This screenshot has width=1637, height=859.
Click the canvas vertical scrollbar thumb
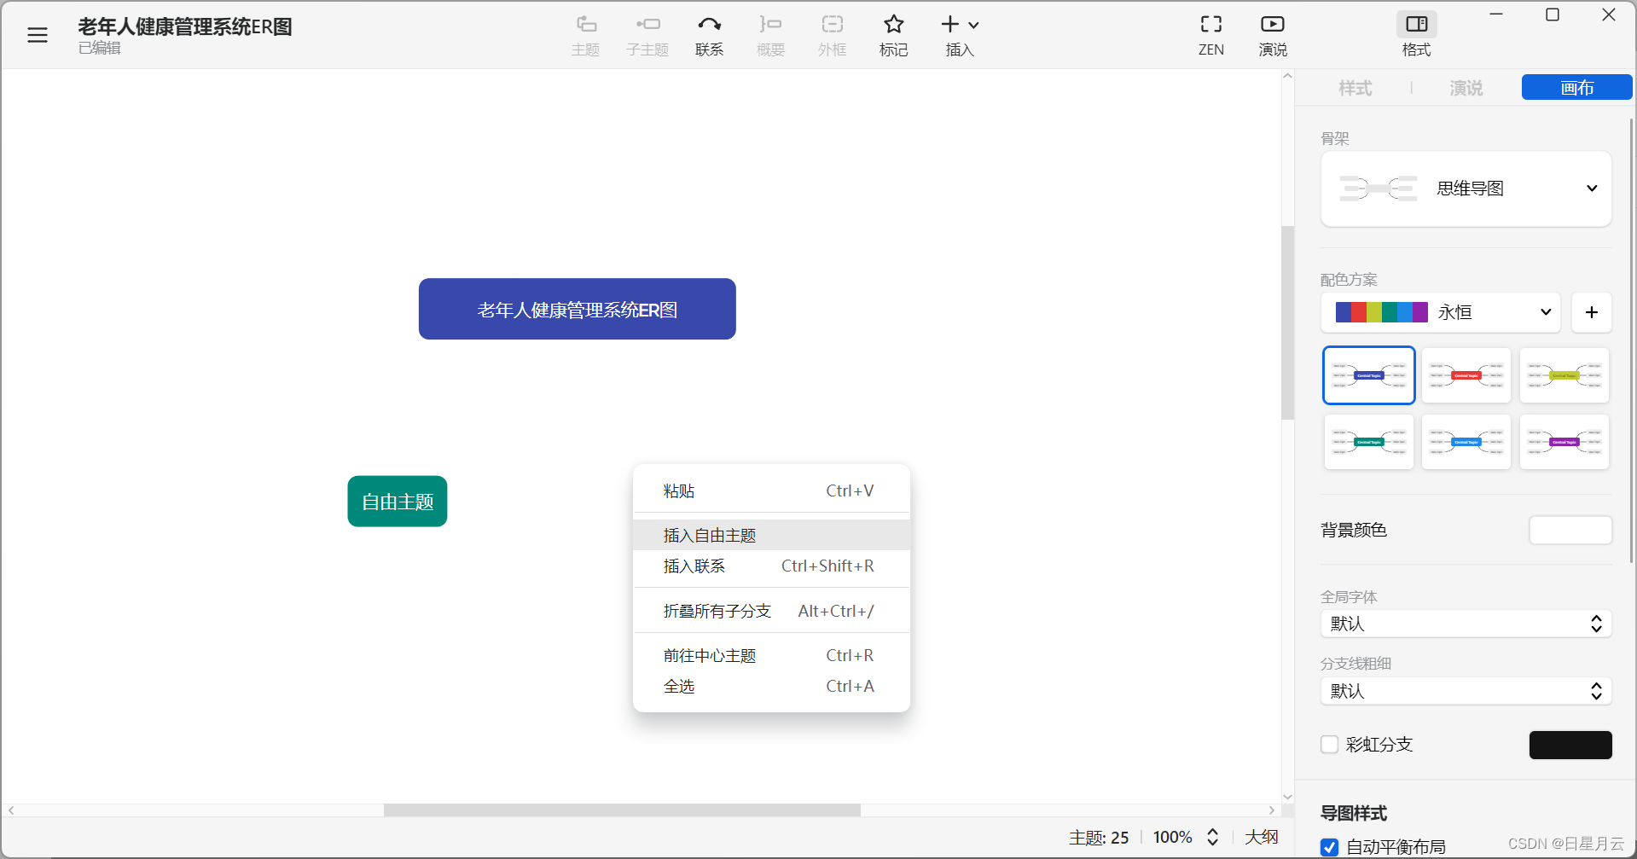[x=1287, y=322]
